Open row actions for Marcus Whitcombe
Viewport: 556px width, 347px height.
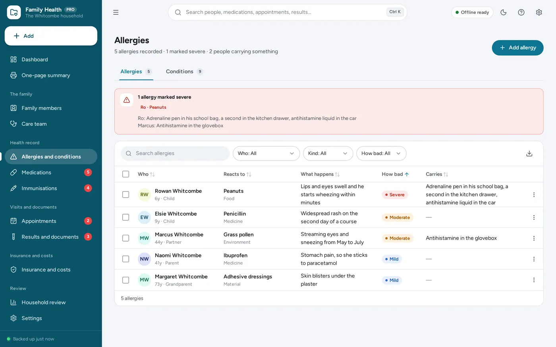coord(534,238)
